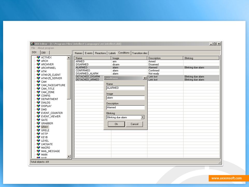Select MACRO in the object tree
The image size is (249, 187).
pyautogui.click(x=45, y=148)
